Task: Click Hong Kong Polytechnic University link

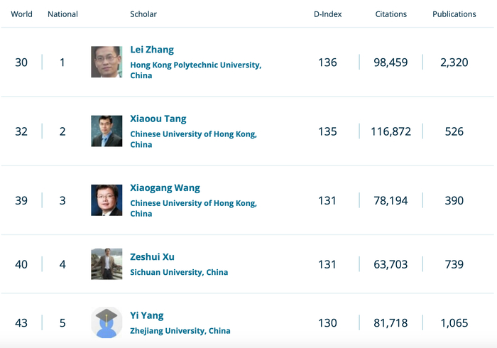Action: (195, 65)
